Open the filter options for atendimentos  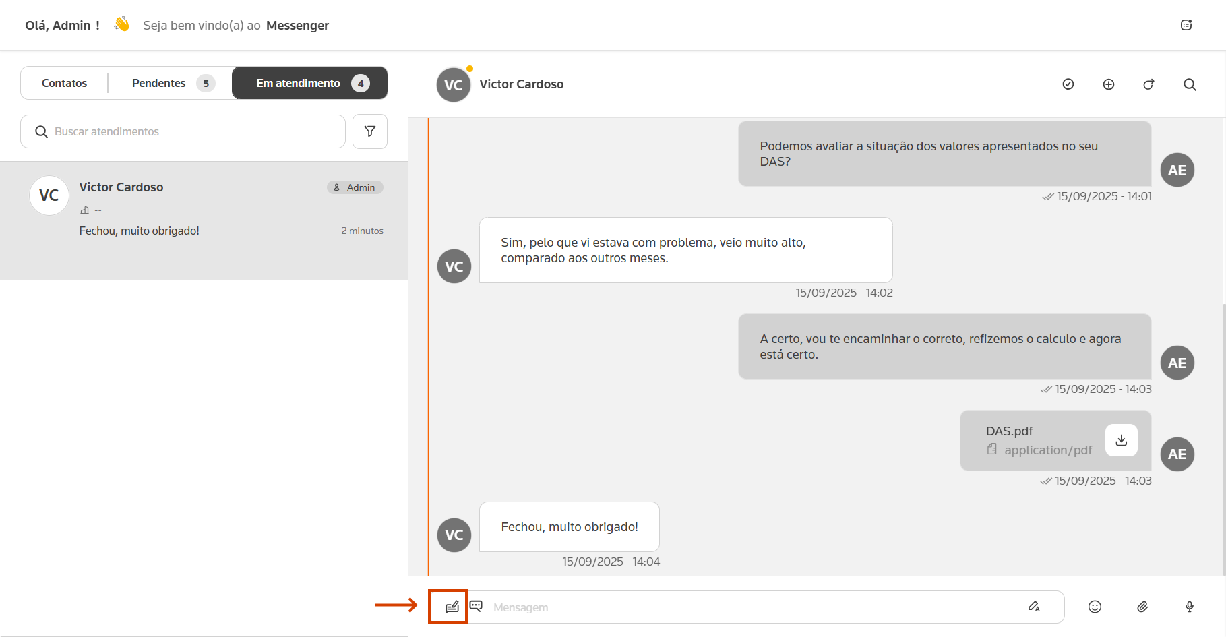click(x=370, y=131)
